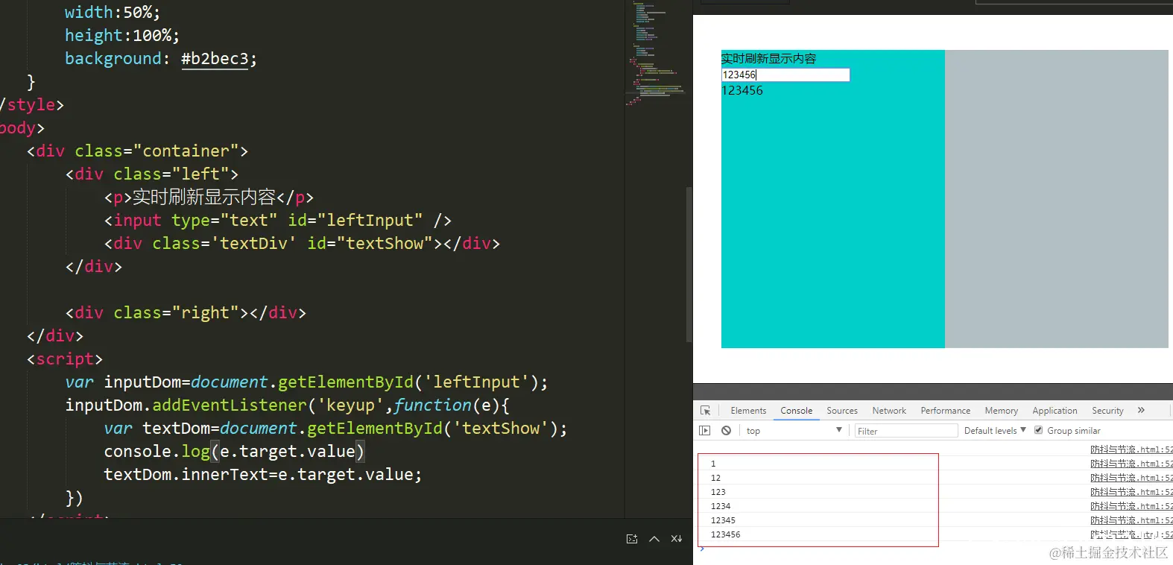
Task: Click the leftInput text box showing 123456
Action: pyautogui.click(x=785, y=75)
